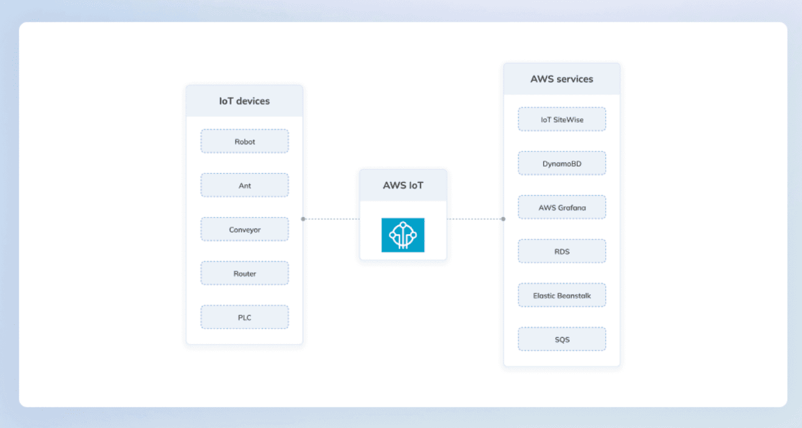Viewport: 802px width, 428px height.
Task: Click the IoT devices panel header
Action: (x=244, y=101)
